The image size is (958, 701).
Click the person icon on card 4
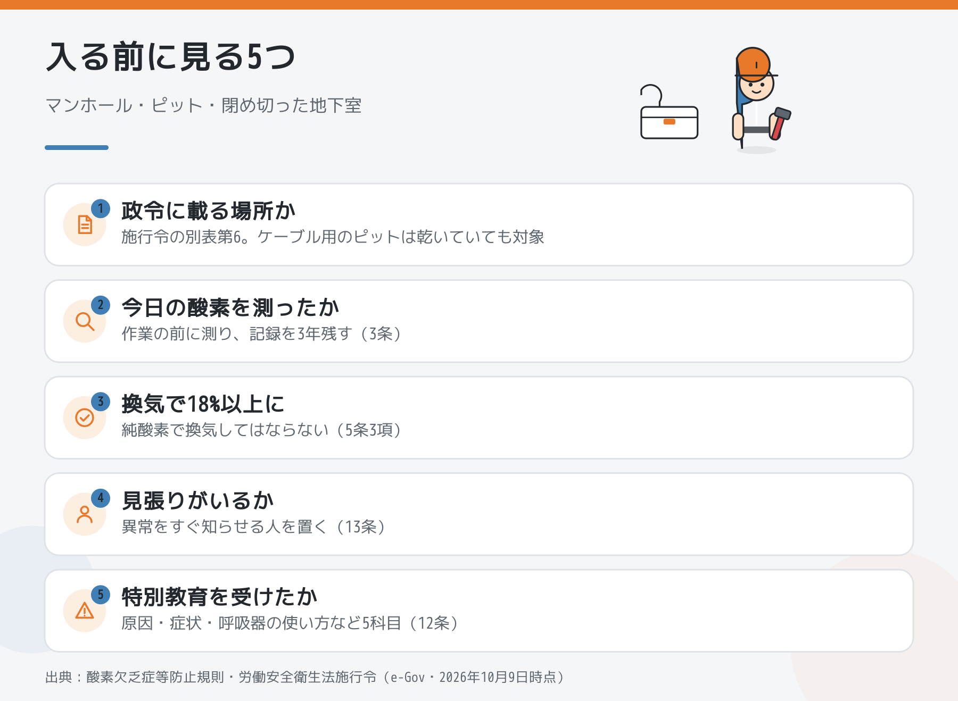click(x=85, y=514)
